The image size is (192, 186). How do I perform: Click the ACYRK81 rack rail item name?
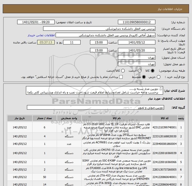tap(117, 144)
